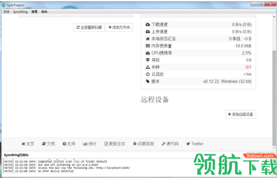Click the network icon beside 中转
The image size is (277, 178).
(x=148, y=67)
